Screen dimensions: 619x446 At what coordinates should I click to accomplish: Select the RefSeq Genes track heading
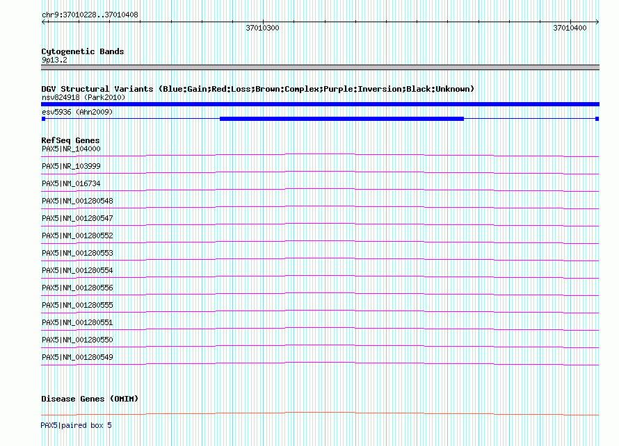pyautogui.click(x=70, y=140)
